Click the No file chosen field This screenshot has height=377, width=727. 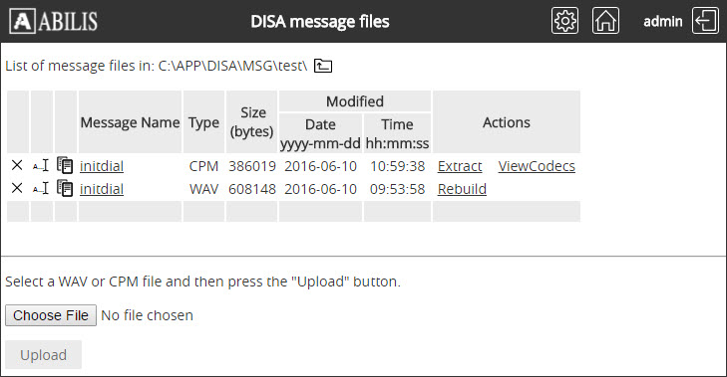(147, 315)
